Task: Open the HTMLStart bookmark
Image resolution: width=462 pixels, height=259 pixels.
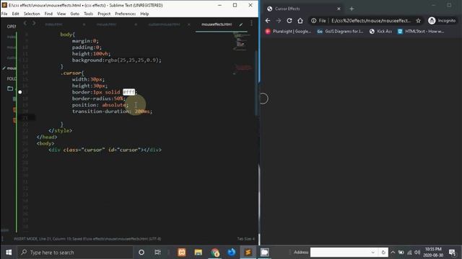Action: tap(420, 32)
